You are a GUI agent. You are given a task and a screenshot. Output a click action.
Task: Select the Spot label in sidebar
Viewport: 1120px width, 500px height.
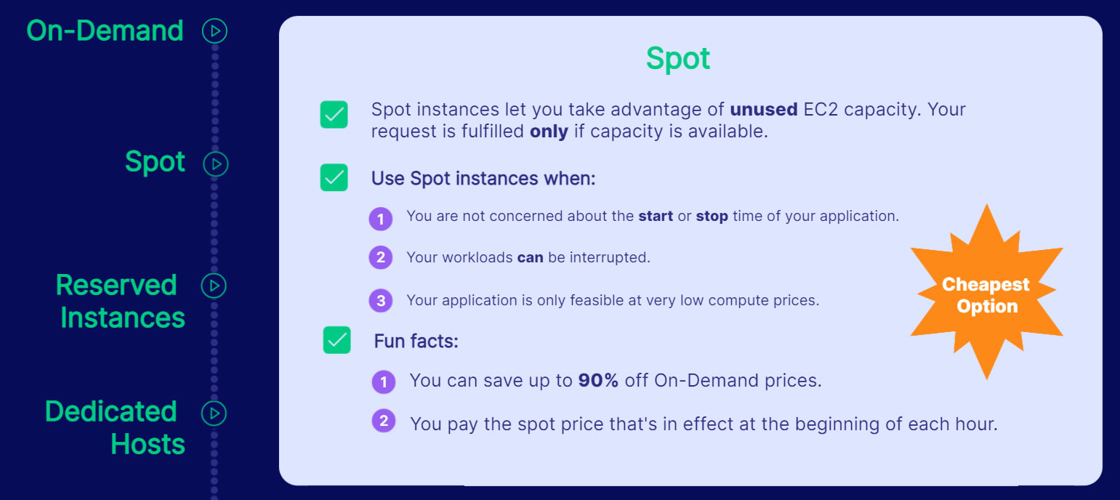pos(155,162)
